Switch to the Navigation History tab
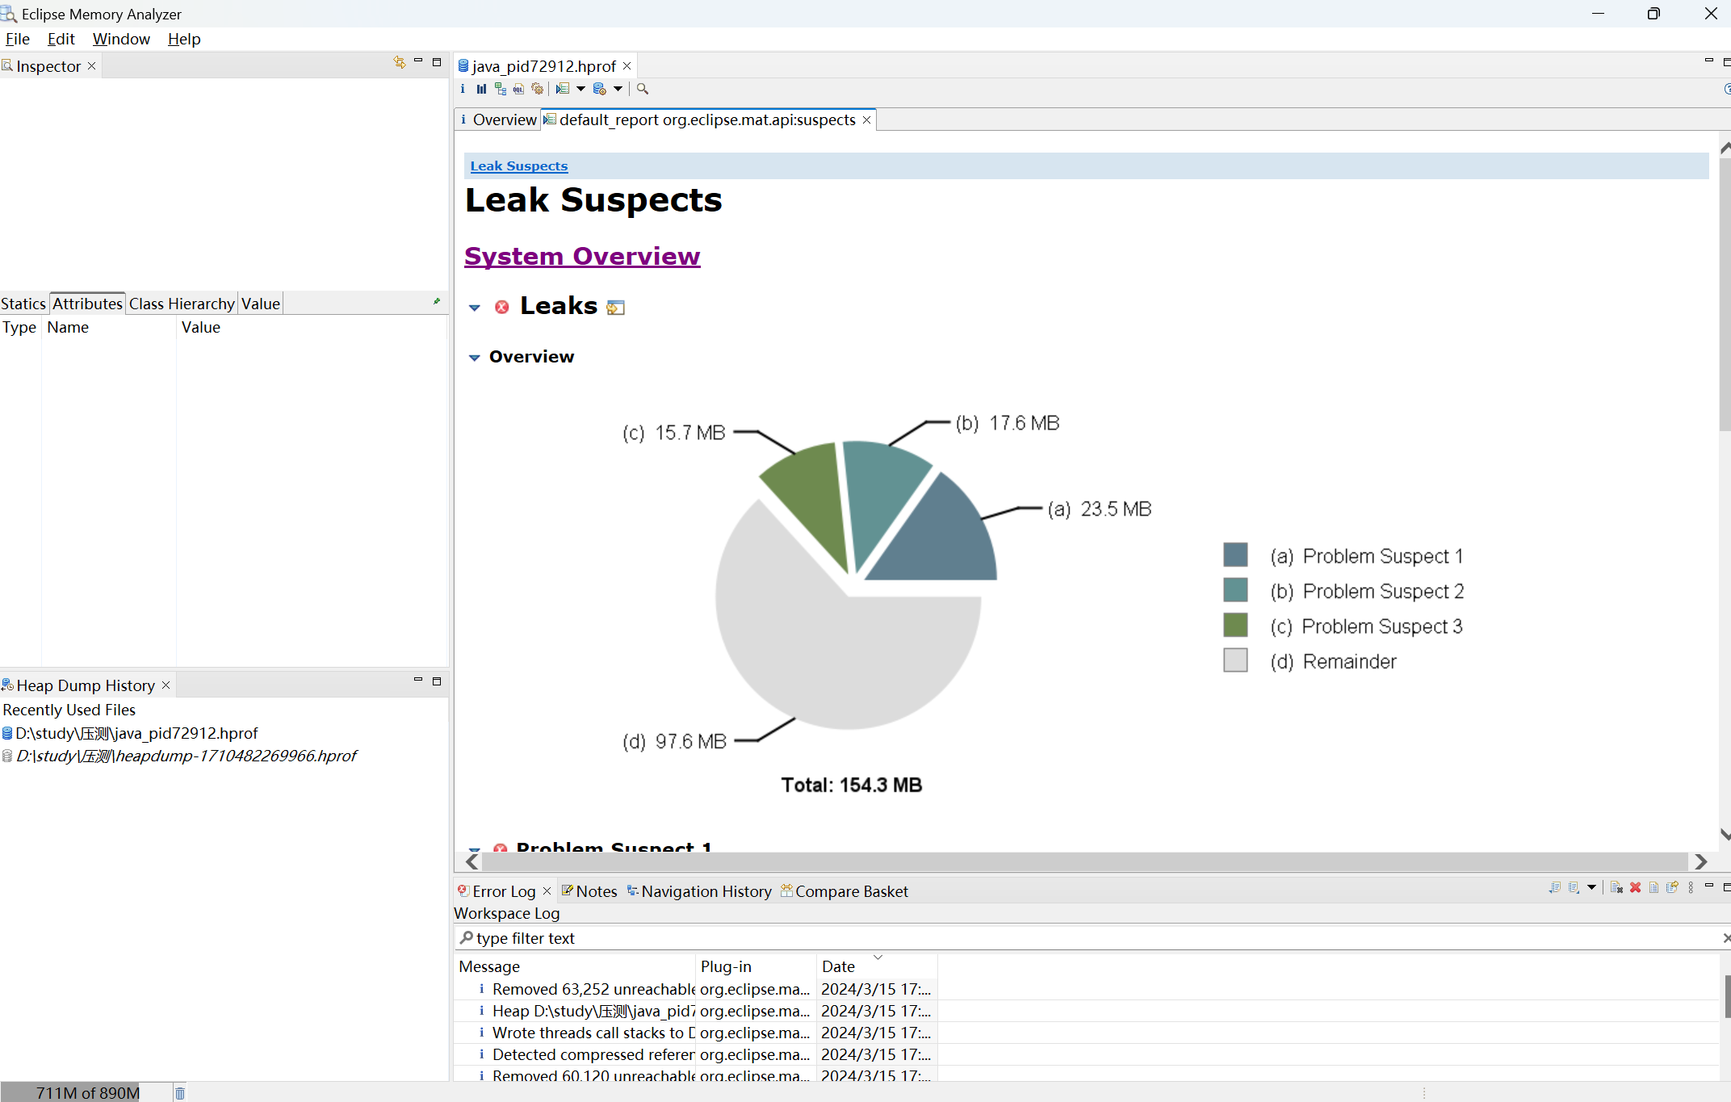This screenshot has width=1731, height=1102. tap(699, 890)
